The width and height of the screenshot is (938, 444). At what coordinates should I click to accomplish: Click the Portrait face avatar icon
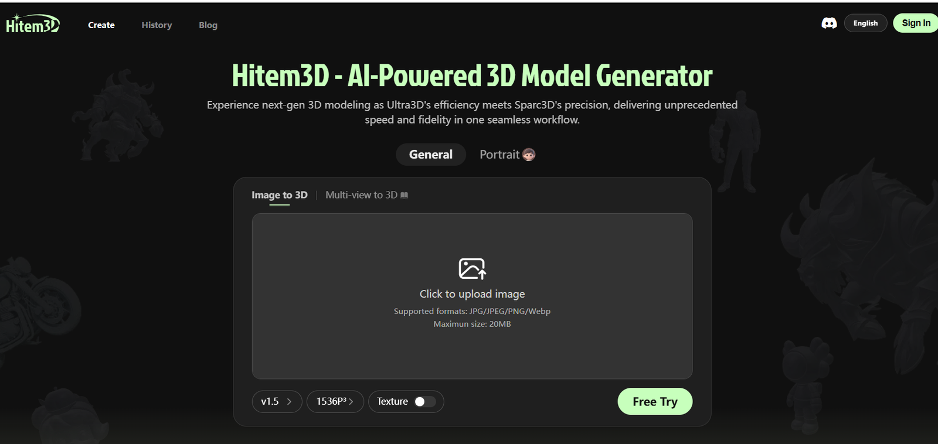tap(529, 155)
